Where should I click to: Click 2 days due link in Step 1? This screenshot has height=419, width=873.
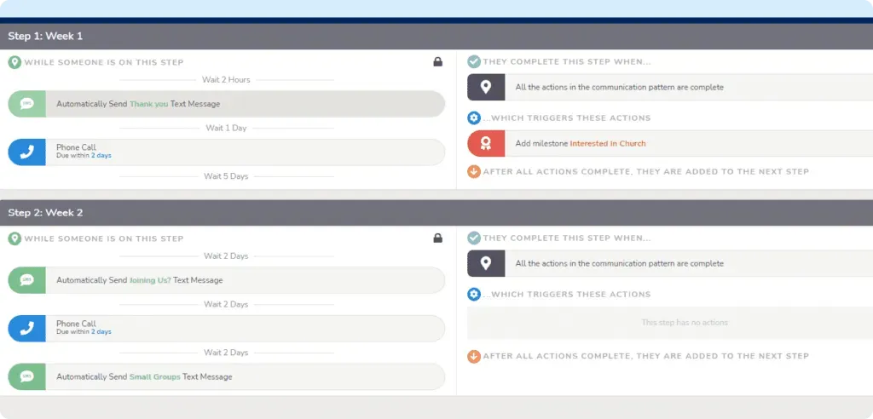pos(101,156)
